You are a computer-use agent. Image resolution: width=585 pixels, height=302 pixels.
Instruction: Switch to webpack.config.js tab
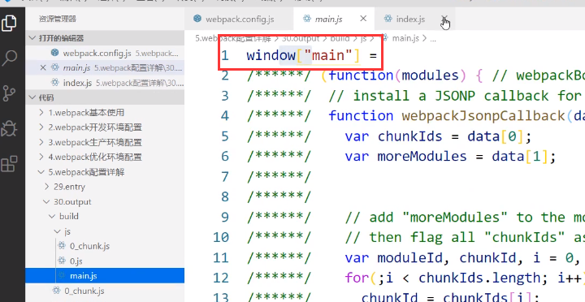click(234, 19)
